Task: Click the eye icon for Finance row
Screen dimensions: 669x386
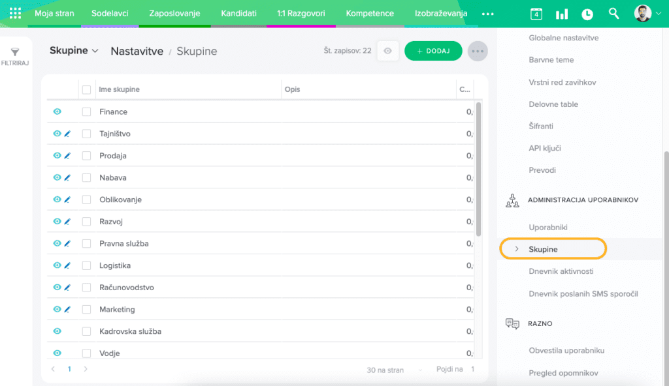Action: point(57,112)
